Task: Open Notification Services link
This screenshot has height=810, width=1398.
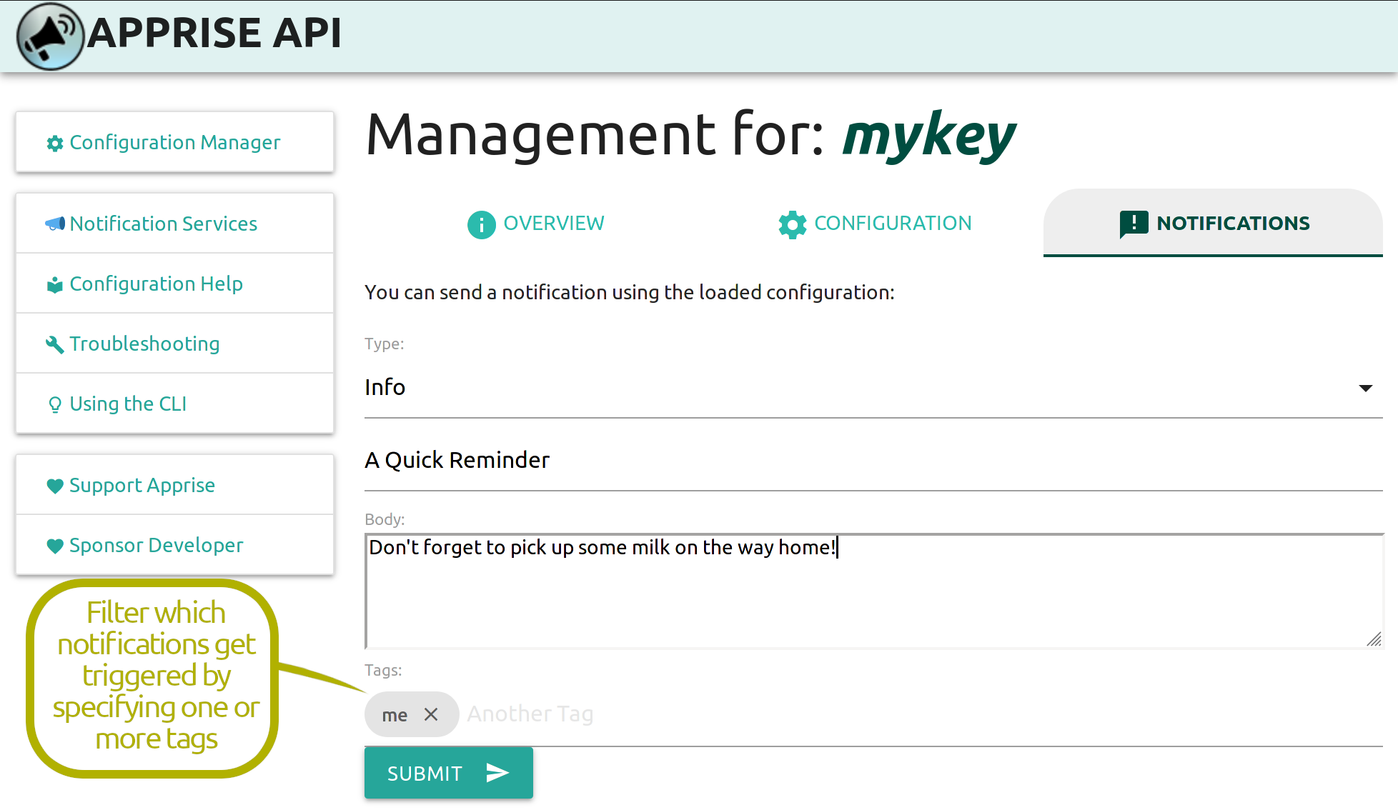Action: tap(175, 224)
